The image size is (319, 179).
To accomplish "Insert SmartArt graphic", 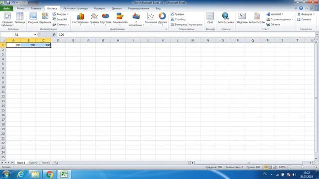I will 60,19.
